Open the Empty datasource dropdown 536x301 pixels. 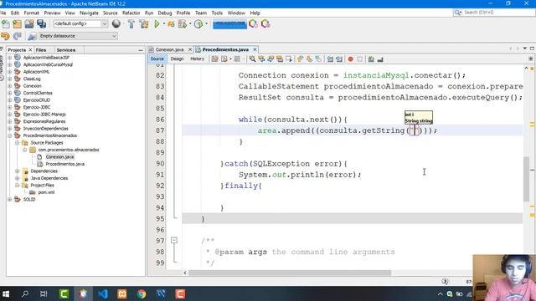(x=78, y=36)
